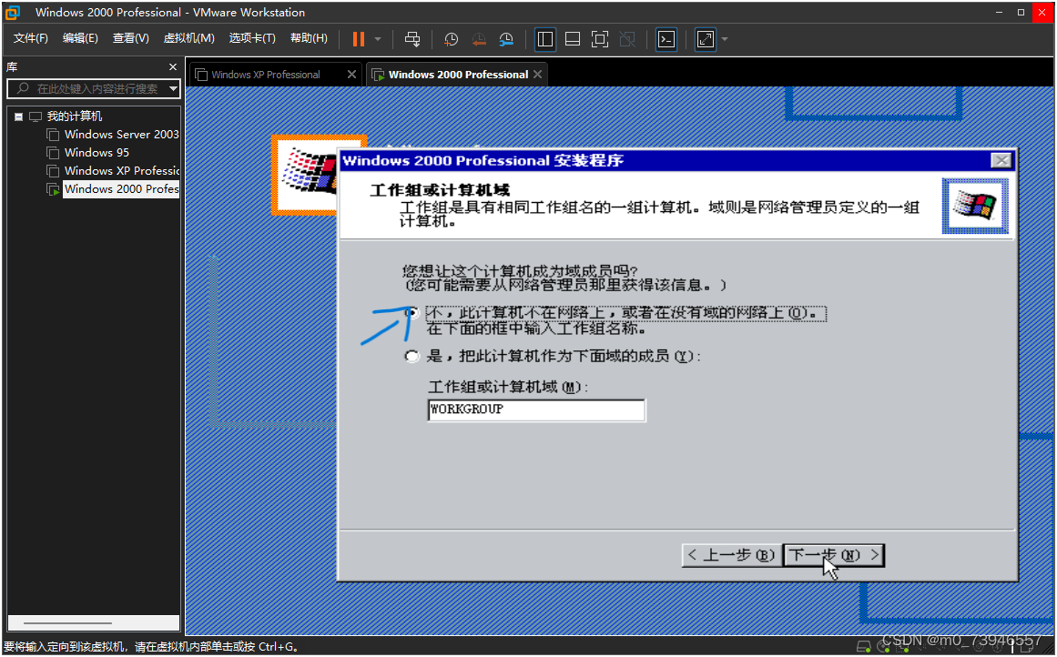This screenshot has height=657, width=1057.
Task: Open the snapshot manager with the wrench
Action: coord(506,39)
